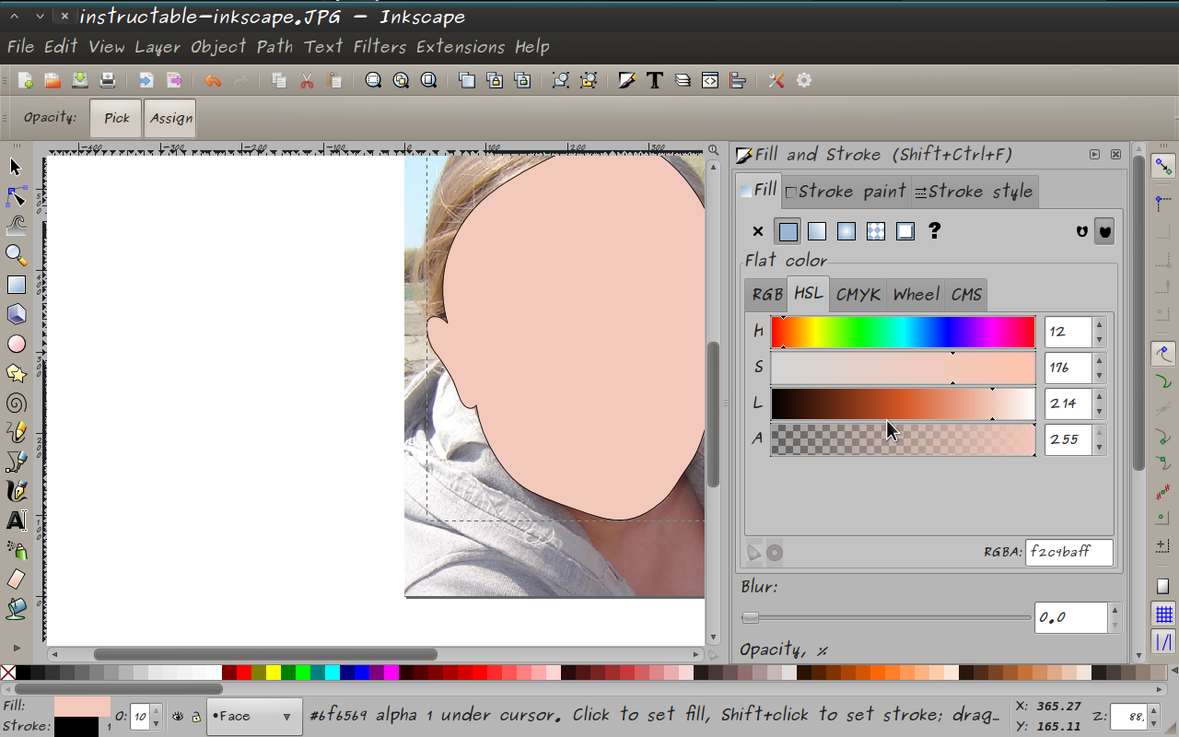Choose the Linear gradient fill type
The image size is (1179, 737).
pyautogui.click(x=817, y=231)
